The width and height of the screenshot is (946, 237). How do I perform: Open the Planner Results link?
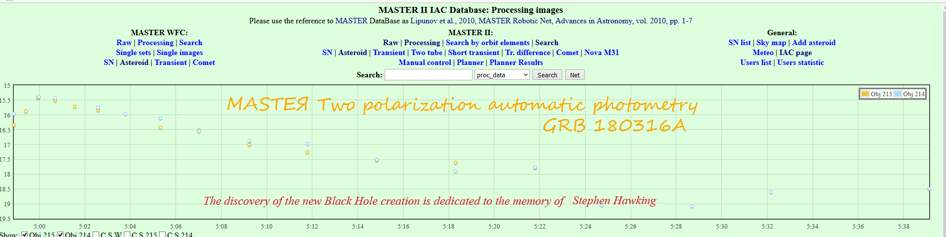(516, 62)
